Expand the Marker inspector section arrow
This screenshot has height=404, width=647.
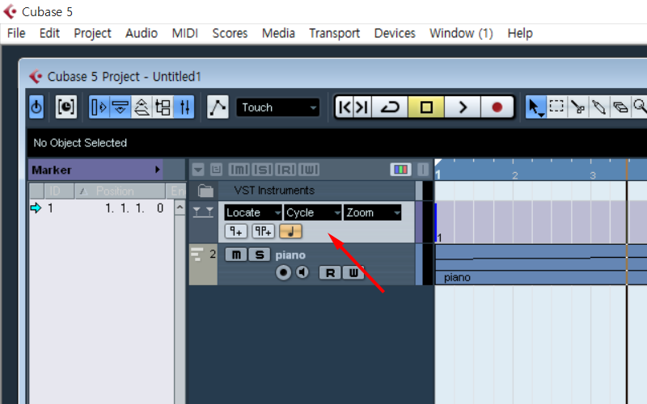click(x=157, y=170)
